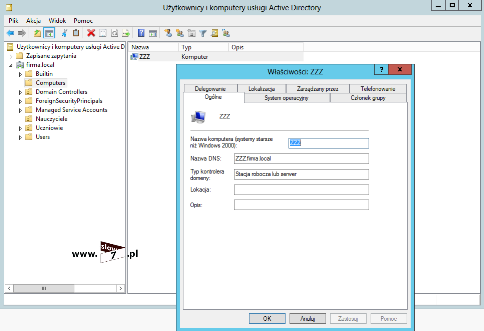Click the red Delete X toolbar icon
This screenshot has height=331, width=484.
point(91,33)
